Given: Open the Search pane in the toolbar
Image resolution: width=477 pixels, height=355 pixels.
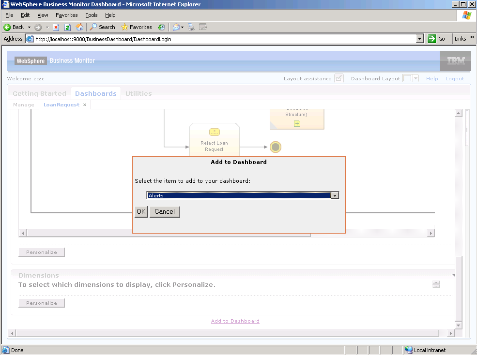Looking at the screenshot, I should [102, 27].
